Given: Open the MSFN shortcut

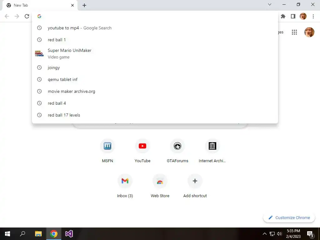Looking at the screenshot, I should coord(107,151).
